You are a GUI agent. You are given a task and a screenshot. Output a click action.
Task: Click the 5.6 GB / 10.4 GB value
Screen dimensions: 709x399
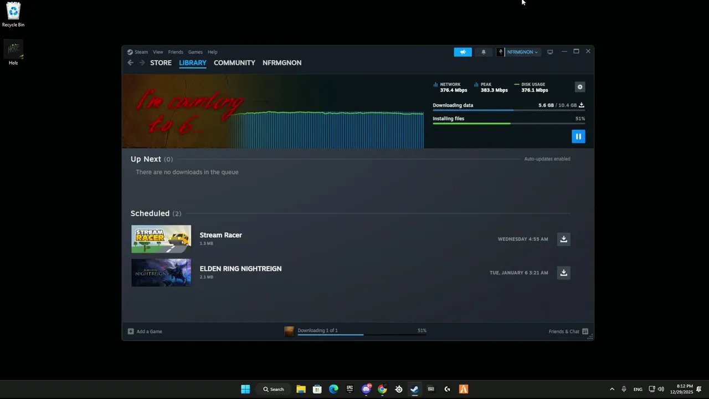[x=557, y=105]
